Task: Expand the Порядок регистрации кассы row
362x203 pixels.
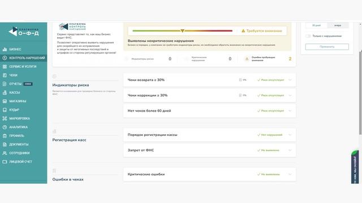Action: 290,135
